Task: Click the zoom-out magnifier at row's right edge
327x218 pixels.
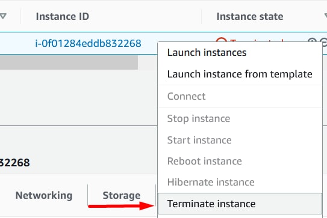Action: pos(324,41)
